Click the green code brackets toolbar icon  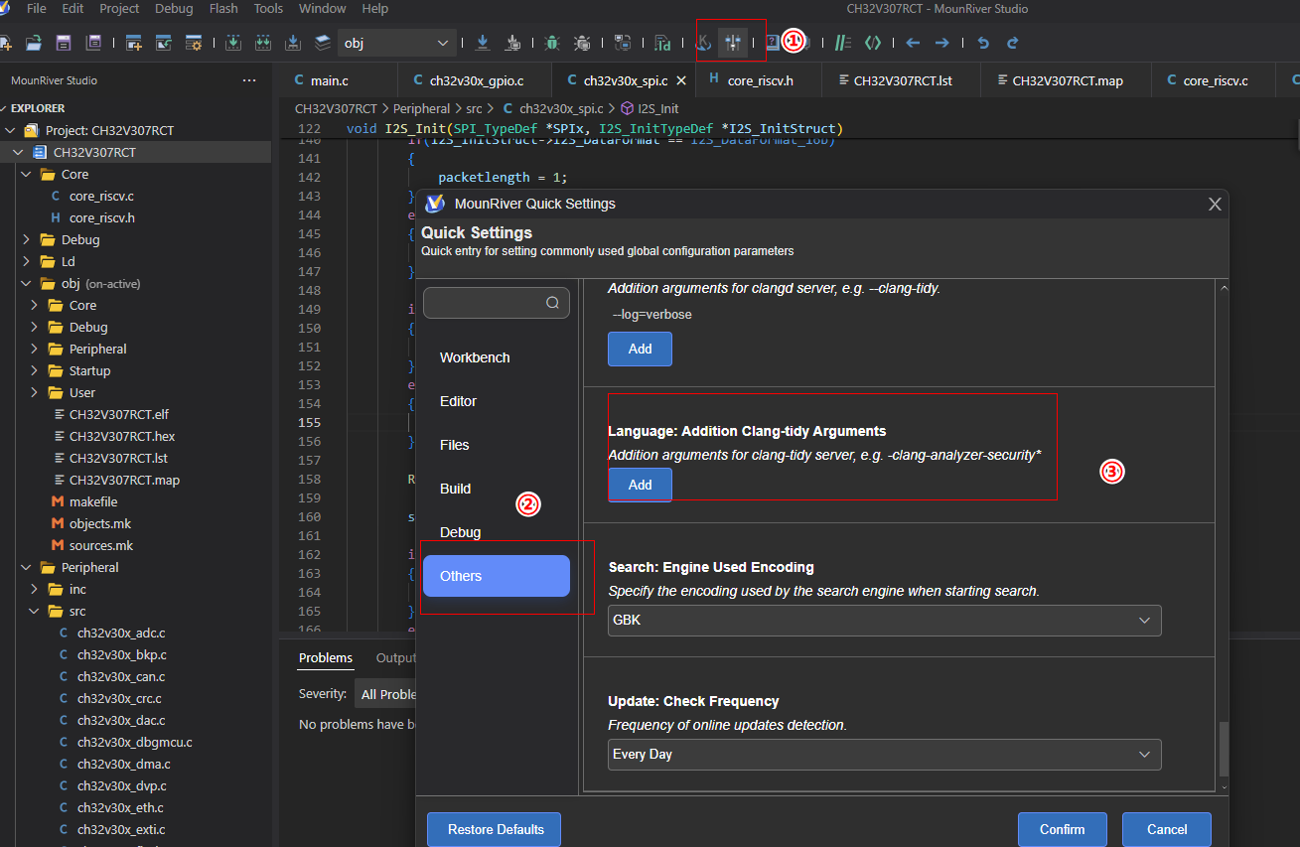(872, 43)
